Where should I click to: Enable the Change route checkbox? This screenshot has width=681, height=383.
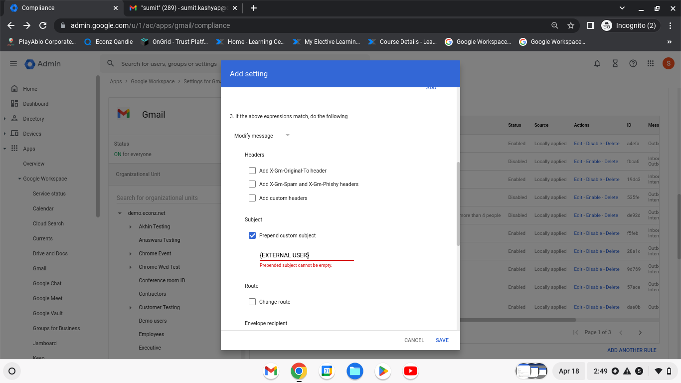point(252,302)
